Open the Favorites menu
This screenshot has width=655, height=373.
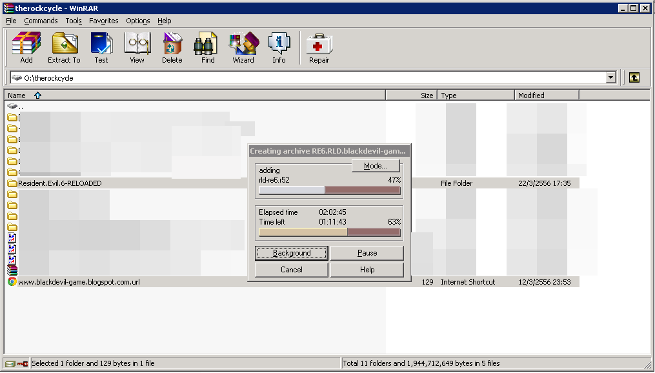click(104, 21)
